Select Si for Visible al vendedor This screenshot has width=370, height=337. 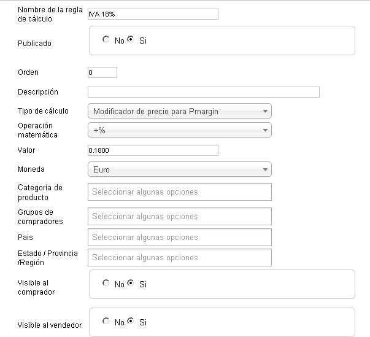[x=131, y=321]
